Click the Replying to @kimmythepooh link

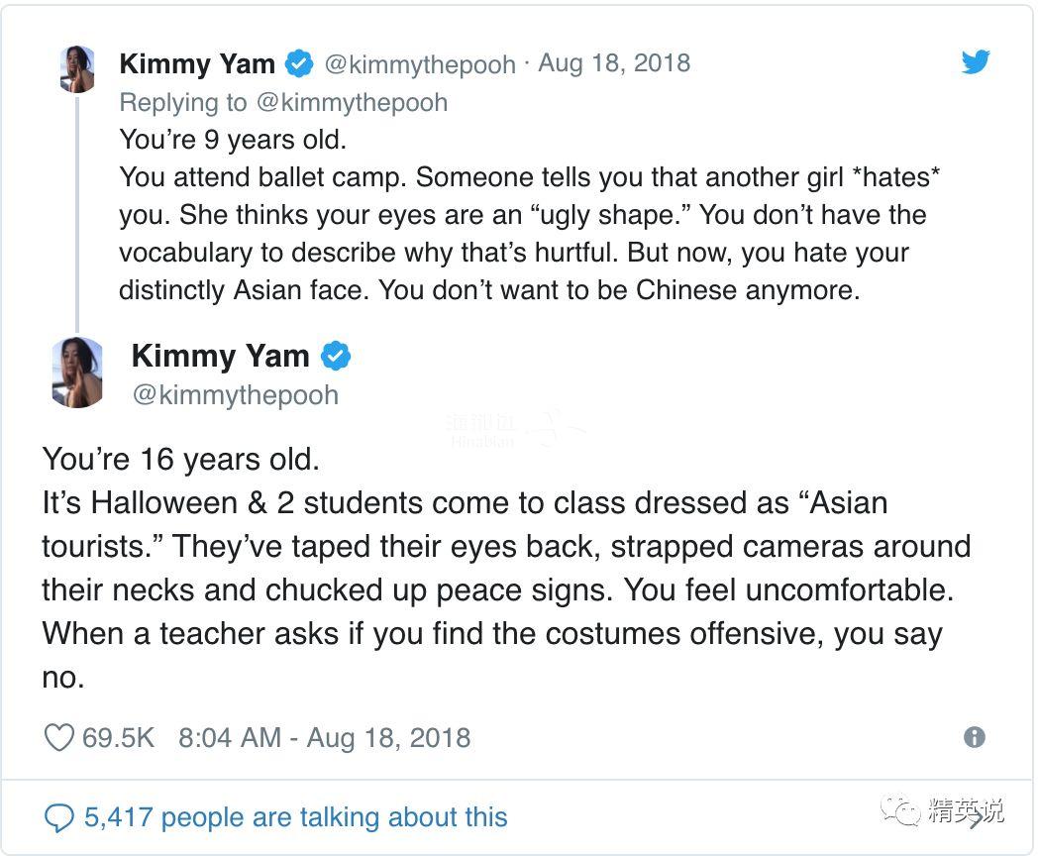point(283,103)
